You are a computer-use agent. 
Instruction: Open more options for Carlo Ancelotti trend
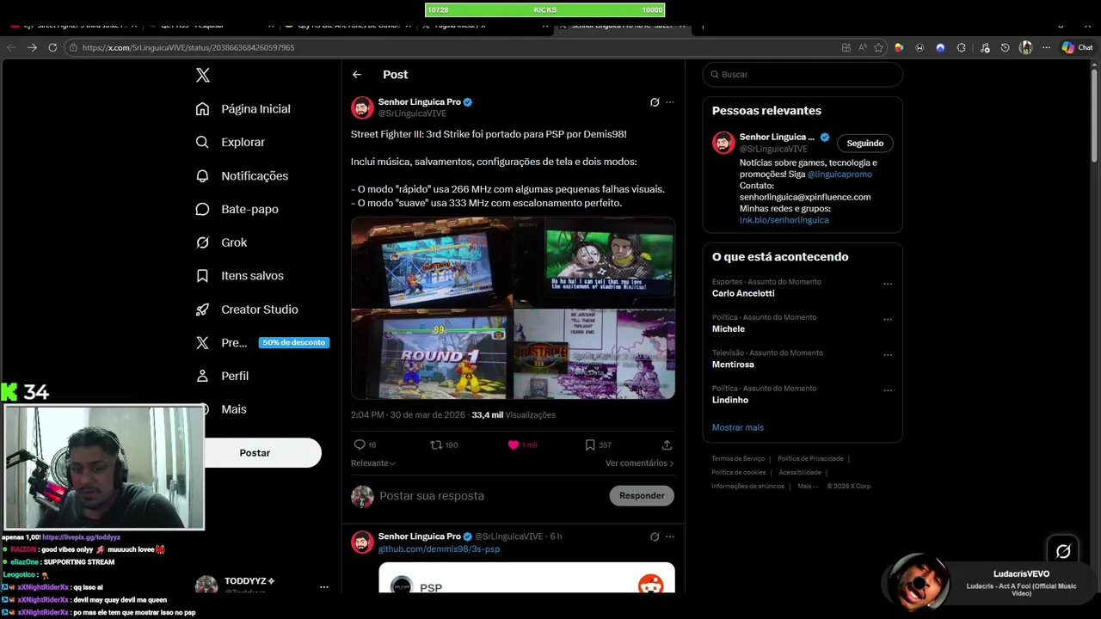(x=888, y=284)
